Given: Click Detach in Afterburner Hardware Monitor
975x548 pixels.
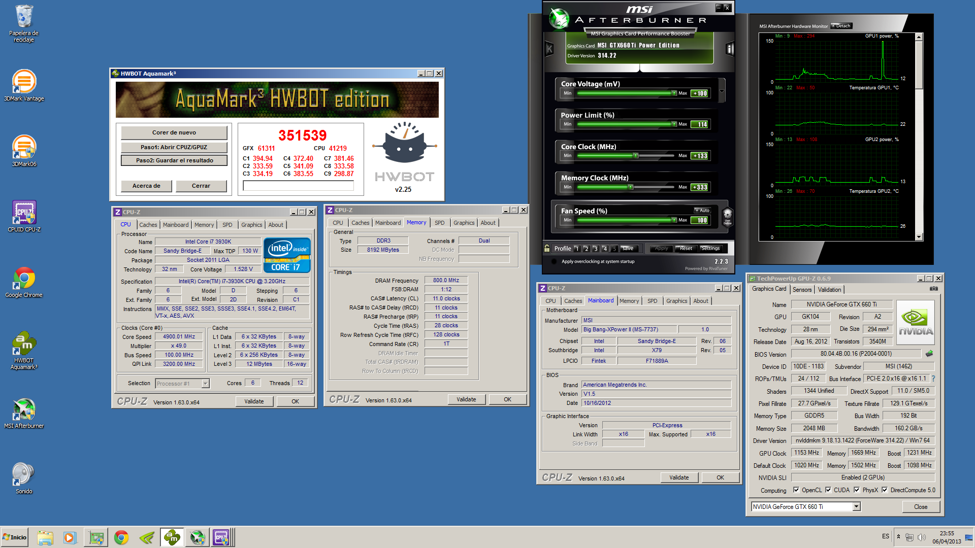Looking at the screenshot, I should click(841, 26).
